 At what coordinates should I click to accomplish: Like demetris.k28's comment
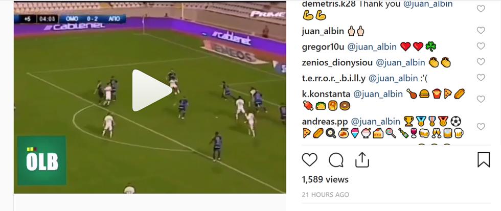(x=481, y=9)
